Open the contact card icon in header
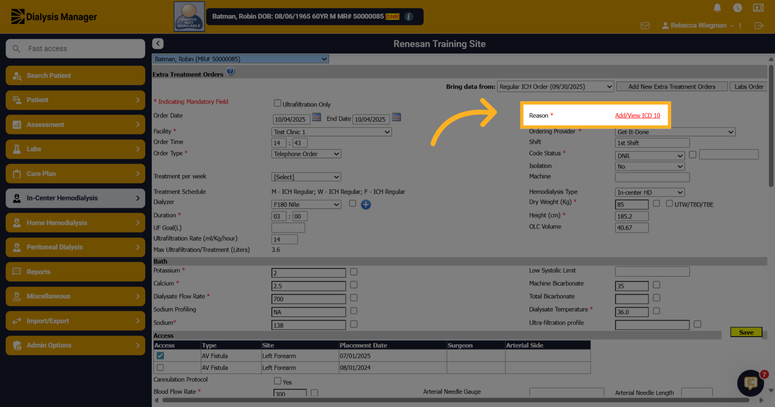Image resolution: width=775 pixels, height=407 pixels. click(758, 8)
